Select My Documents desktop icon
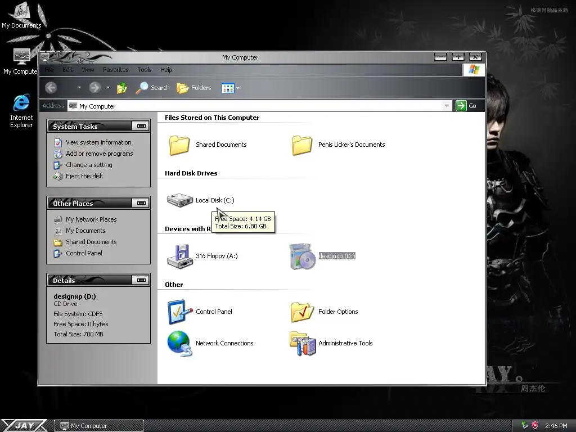This screenshot has height=432, width=576. [x=21, y=15]
